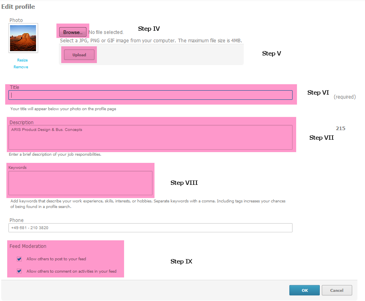Click the 'Your title will appear' hint text
The width and height of the screenshot is (365, 301).
[63, 109]
